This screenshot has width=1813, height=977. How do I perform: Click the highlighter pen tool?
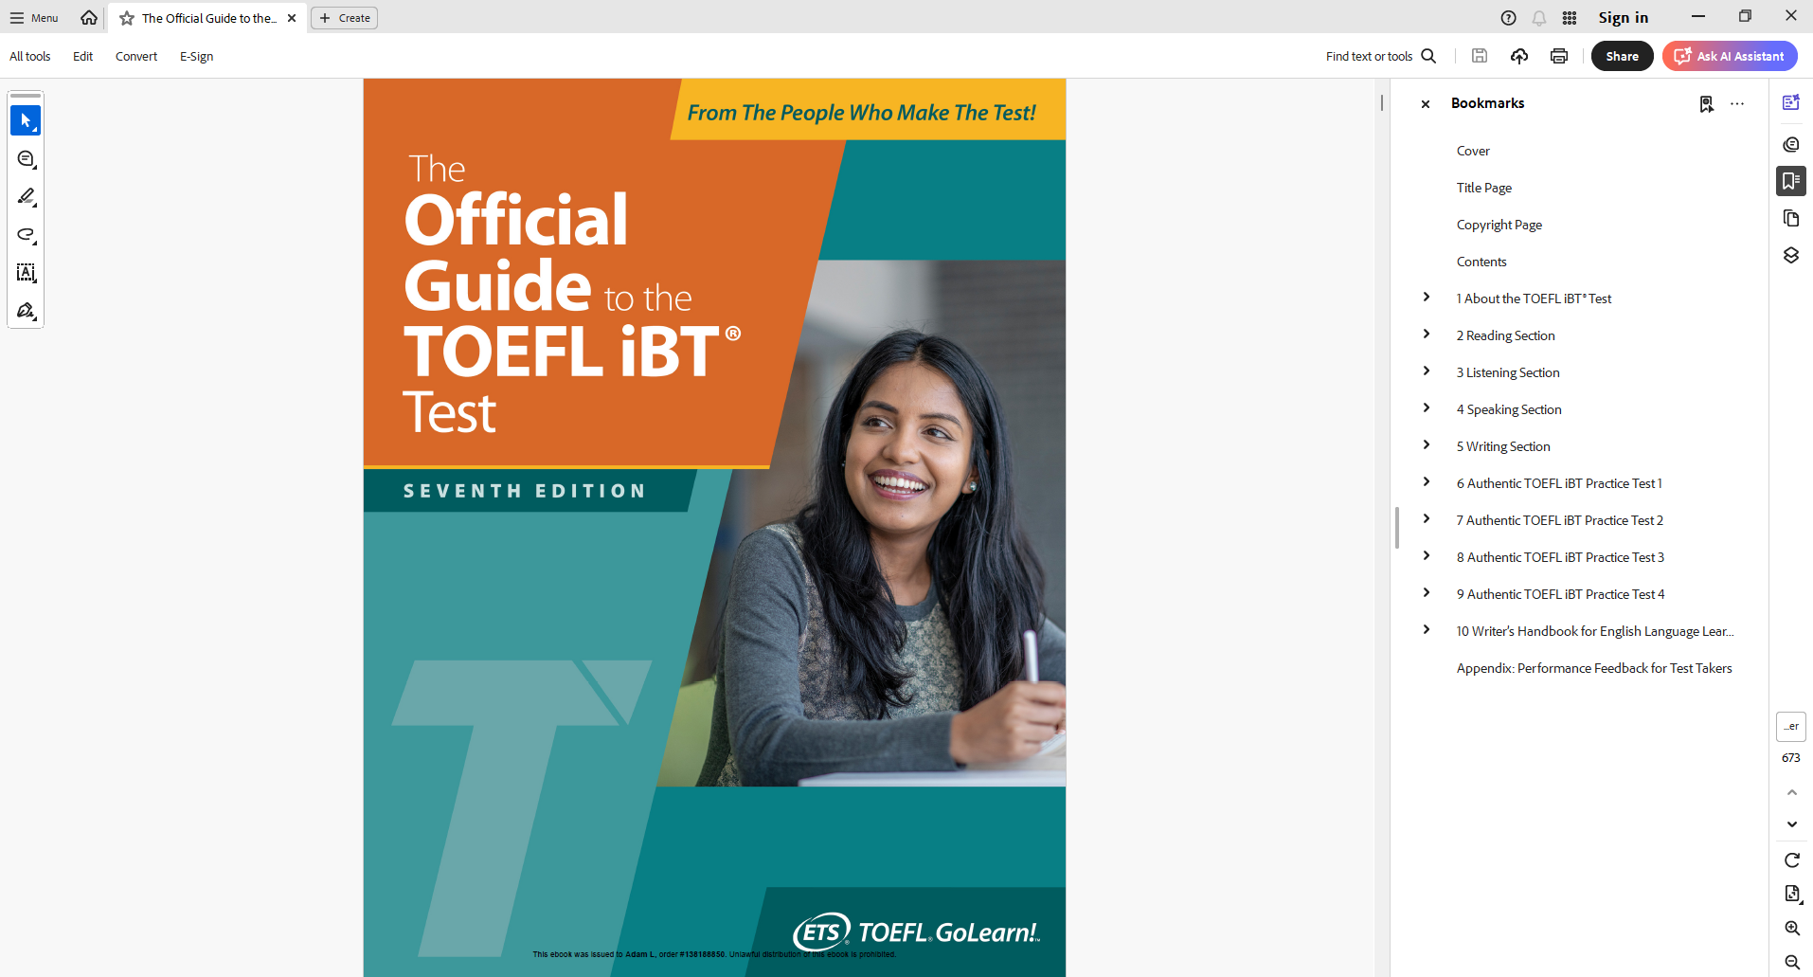point(26,197)
